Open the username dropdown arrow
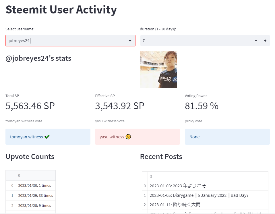This screenshot has width=275, height=214. (130, 41)
